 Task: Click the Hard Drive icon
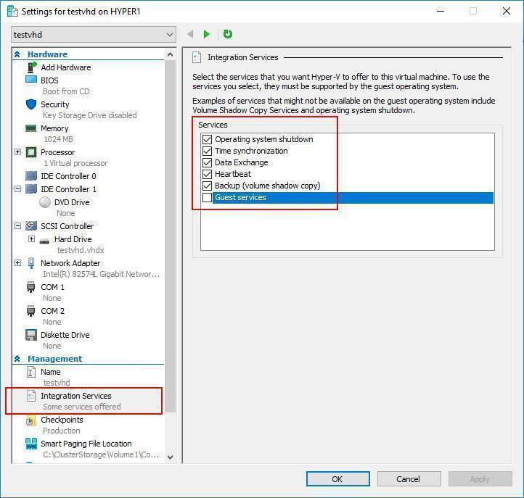pyautogui.click(x=44, y=241)
